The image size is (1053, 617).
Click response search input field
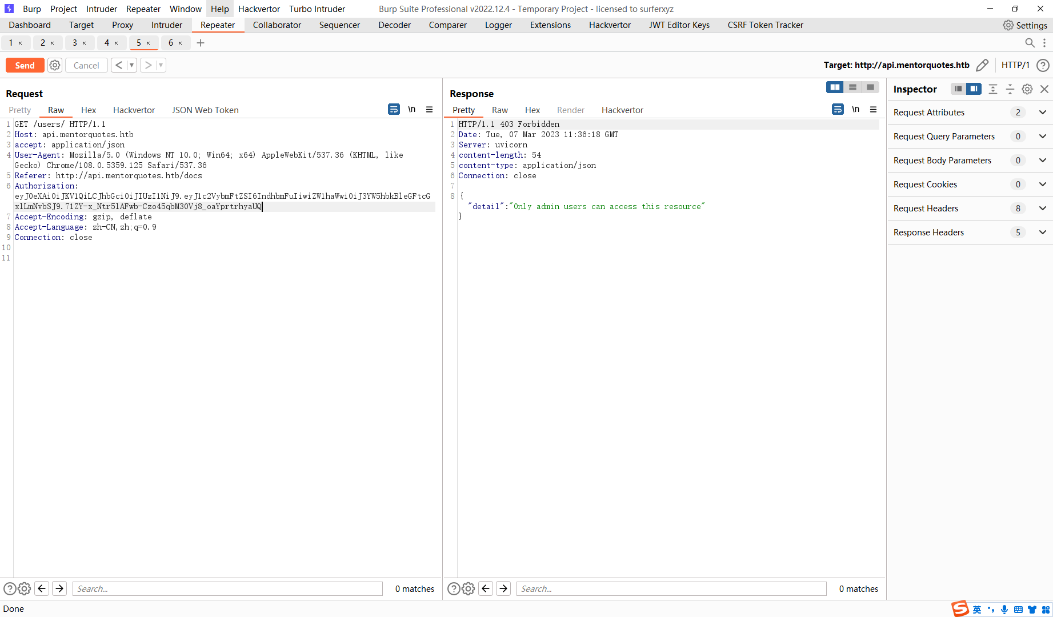671,588
